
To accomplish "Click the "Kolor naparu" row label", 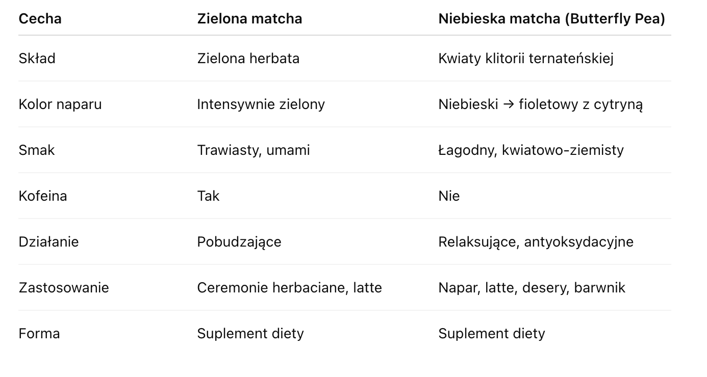I will pos(60,104).
